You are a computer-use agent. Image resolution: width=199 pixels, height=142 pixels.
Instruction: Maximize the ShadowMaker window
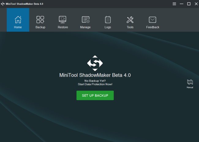(189, 4)
